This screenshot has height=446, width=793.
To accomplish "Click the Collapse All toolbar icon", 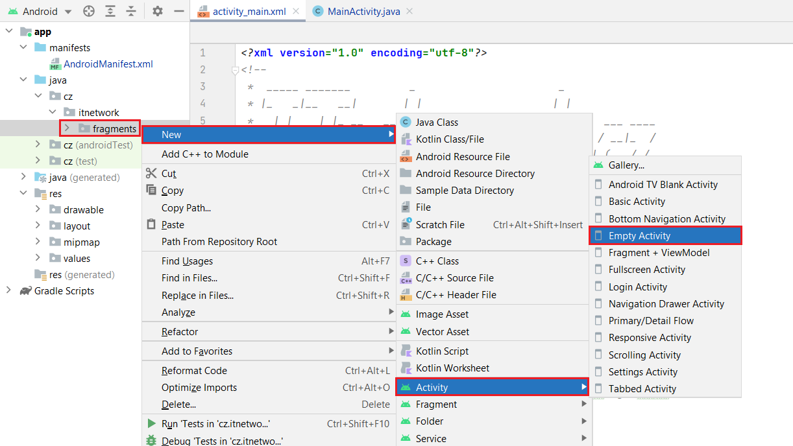I will click(x=131, y=11).
